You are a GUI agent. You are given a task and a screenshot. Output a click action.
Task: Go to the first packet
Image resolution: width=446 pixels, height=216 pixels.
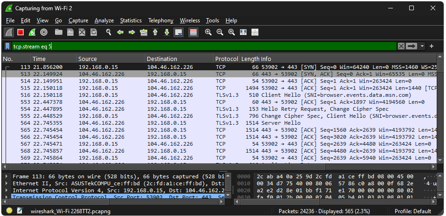(x=155, y=32)
